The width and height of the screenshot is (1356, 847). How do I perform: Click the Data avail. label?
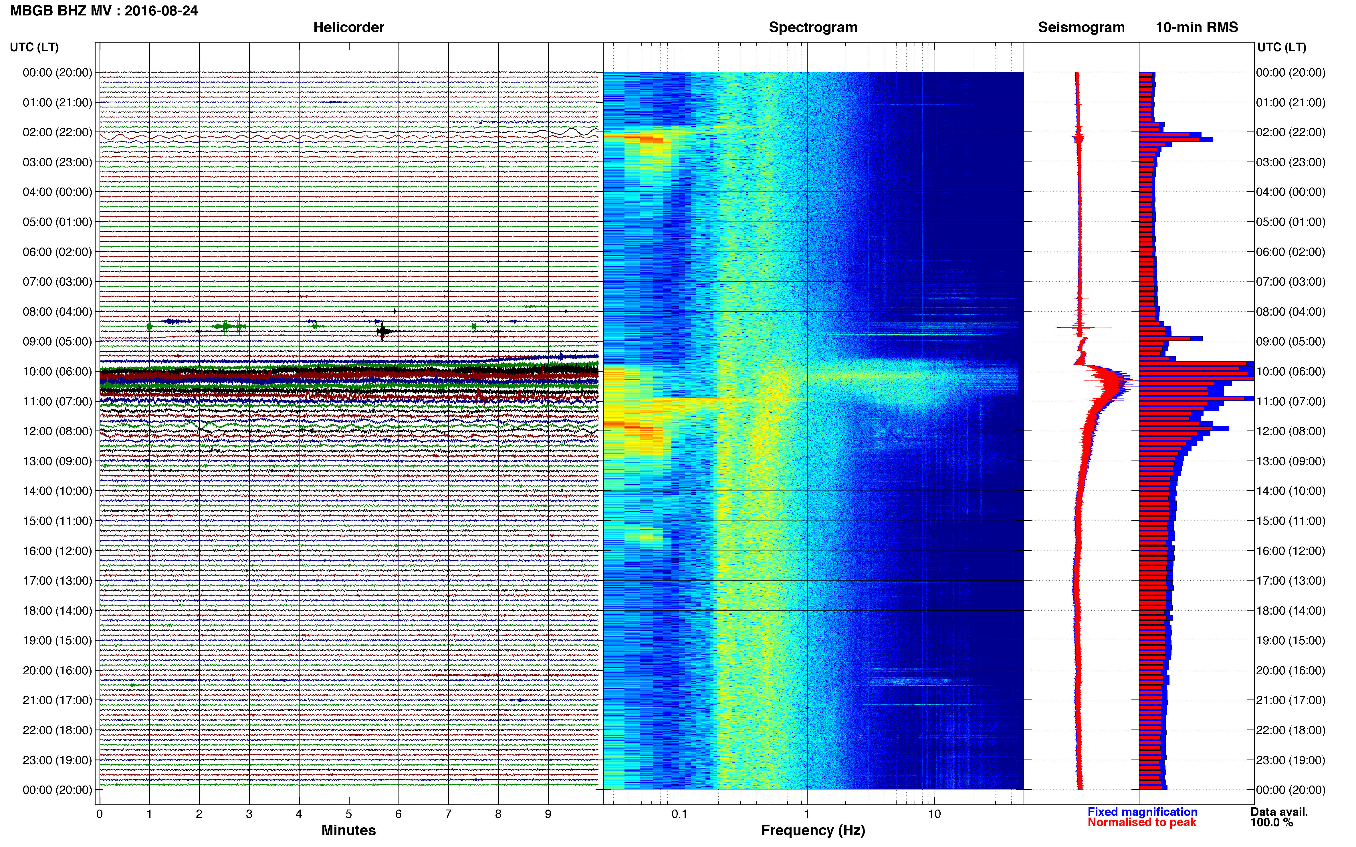tap(1279, 812)
